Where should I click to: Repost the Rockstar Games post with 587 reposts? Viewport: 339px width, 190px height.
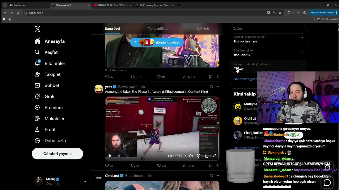pos(136,77)
